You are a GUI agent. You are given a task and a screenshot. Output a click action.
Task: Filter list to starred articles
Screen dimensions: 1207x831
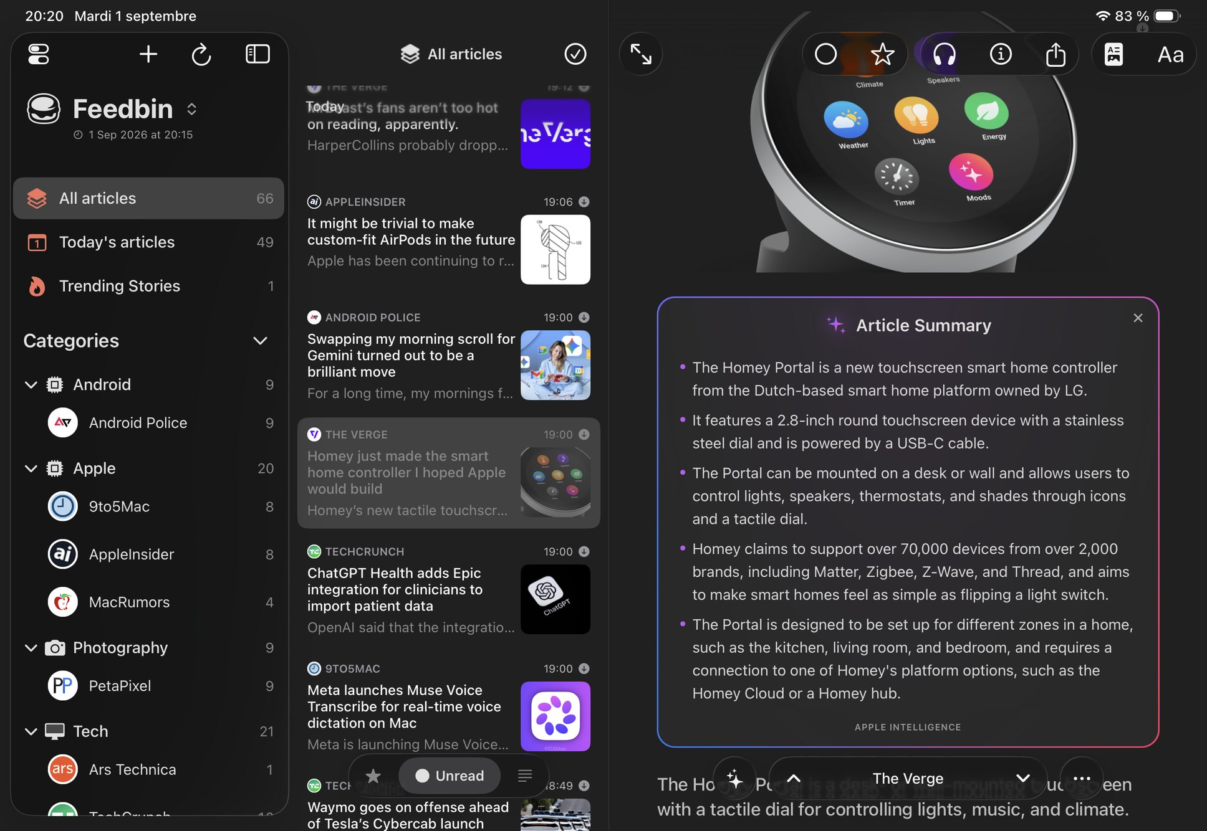coord(373,776)
